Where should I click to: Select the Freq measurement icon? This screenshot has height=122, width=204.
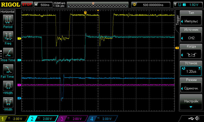(8, 37)
